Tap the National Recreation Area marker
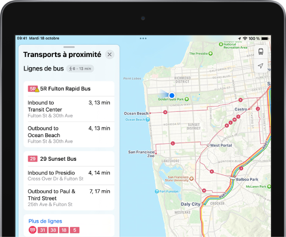286x237 pixels. (x=221, y=44)
